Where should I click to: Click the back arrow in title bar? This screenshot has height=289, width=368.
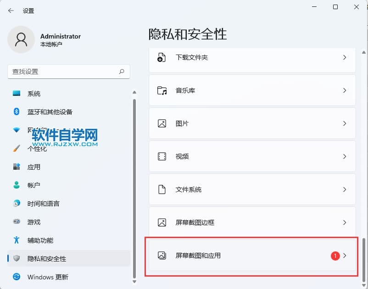[x=11, y=11]
